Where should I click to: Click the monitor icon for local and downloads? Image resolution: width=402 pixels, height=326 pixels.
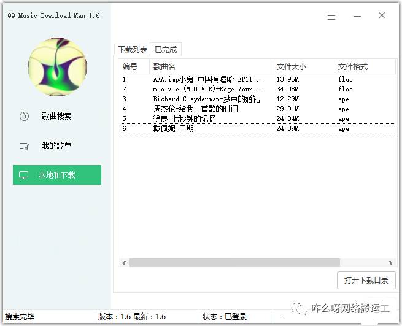point(23,175)
